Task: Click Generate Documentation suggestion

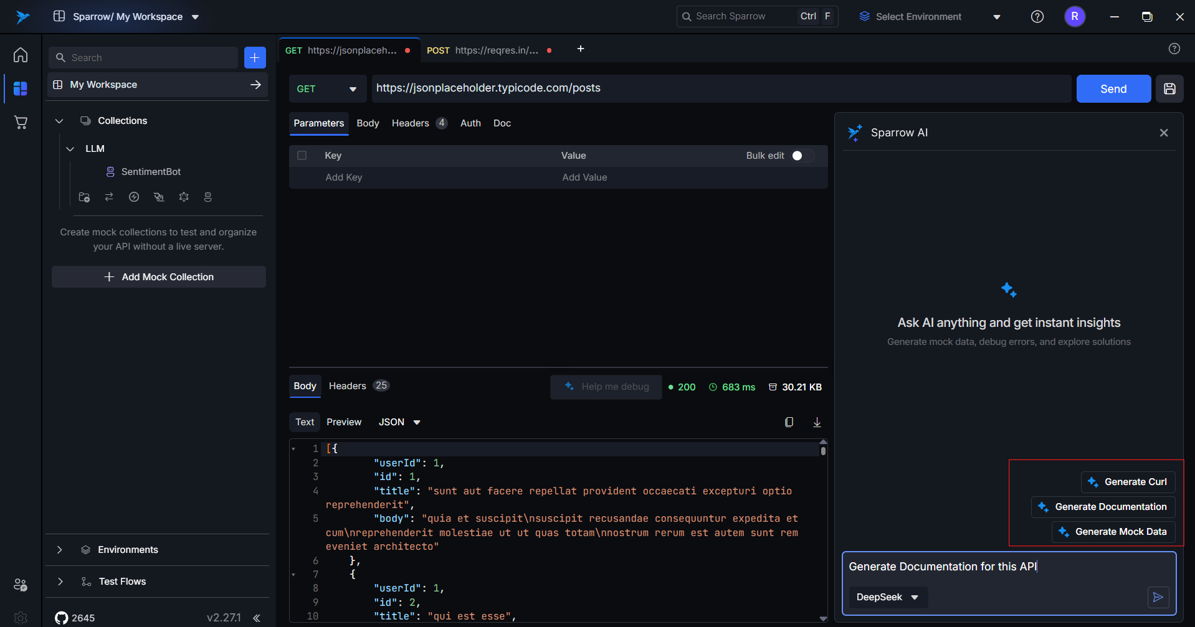Action: pyautogui.click(x=1103, y=507)
